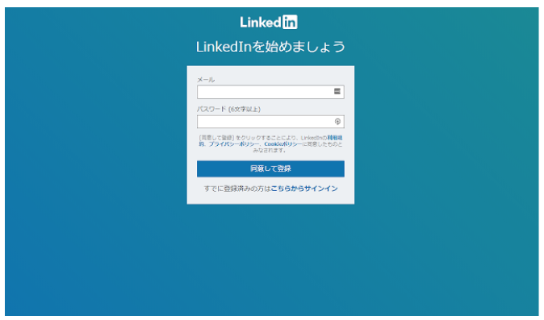Click the 同意して登録 button
This screenshot has height=320, width=544.
click(270, 168)
